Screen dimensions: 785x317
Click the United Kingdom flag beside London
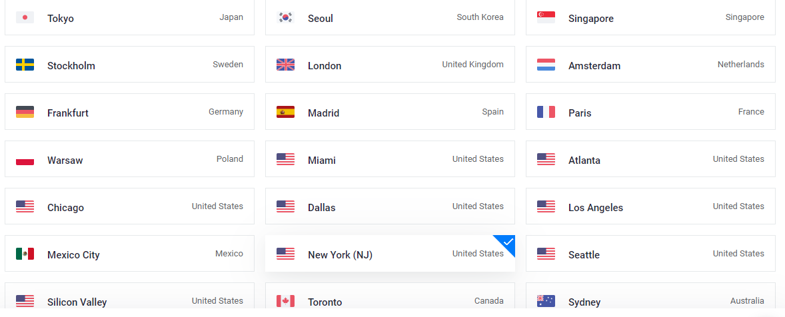[x=285, y=65]
